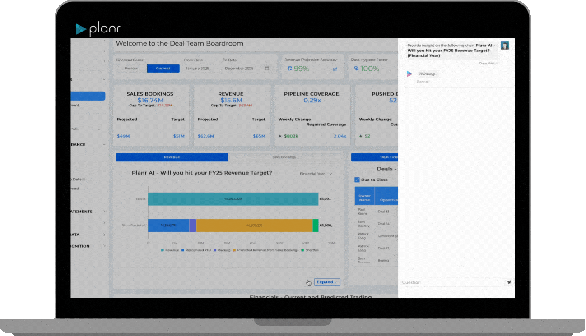Toggle the Revenue legend entry
The width and height of the screenshot is (586, 336).
click(x=170, y=250)
